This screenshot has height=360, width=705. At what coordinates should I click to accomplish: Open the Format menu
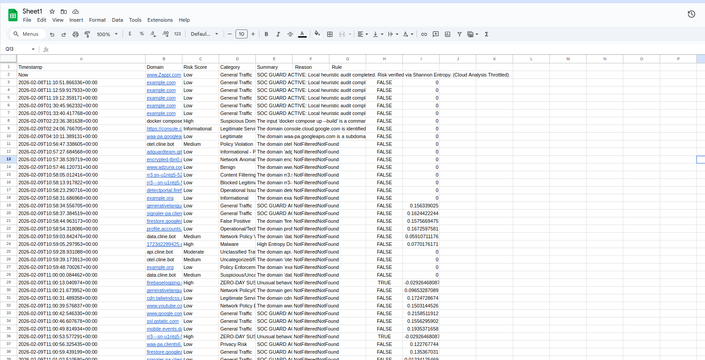(x=98, y=20)
